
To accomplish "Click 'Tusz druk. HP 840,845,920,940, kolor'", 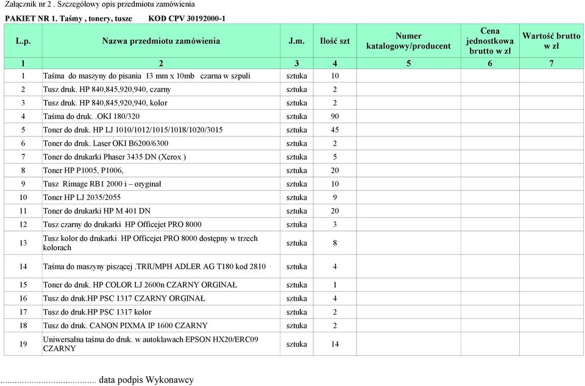I will click(x=105, y=102).
